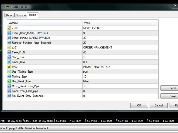Click the integer icon beside BreakEven_Lock_pips
Viewport: 178px width, 133px height.
[9, 91]
